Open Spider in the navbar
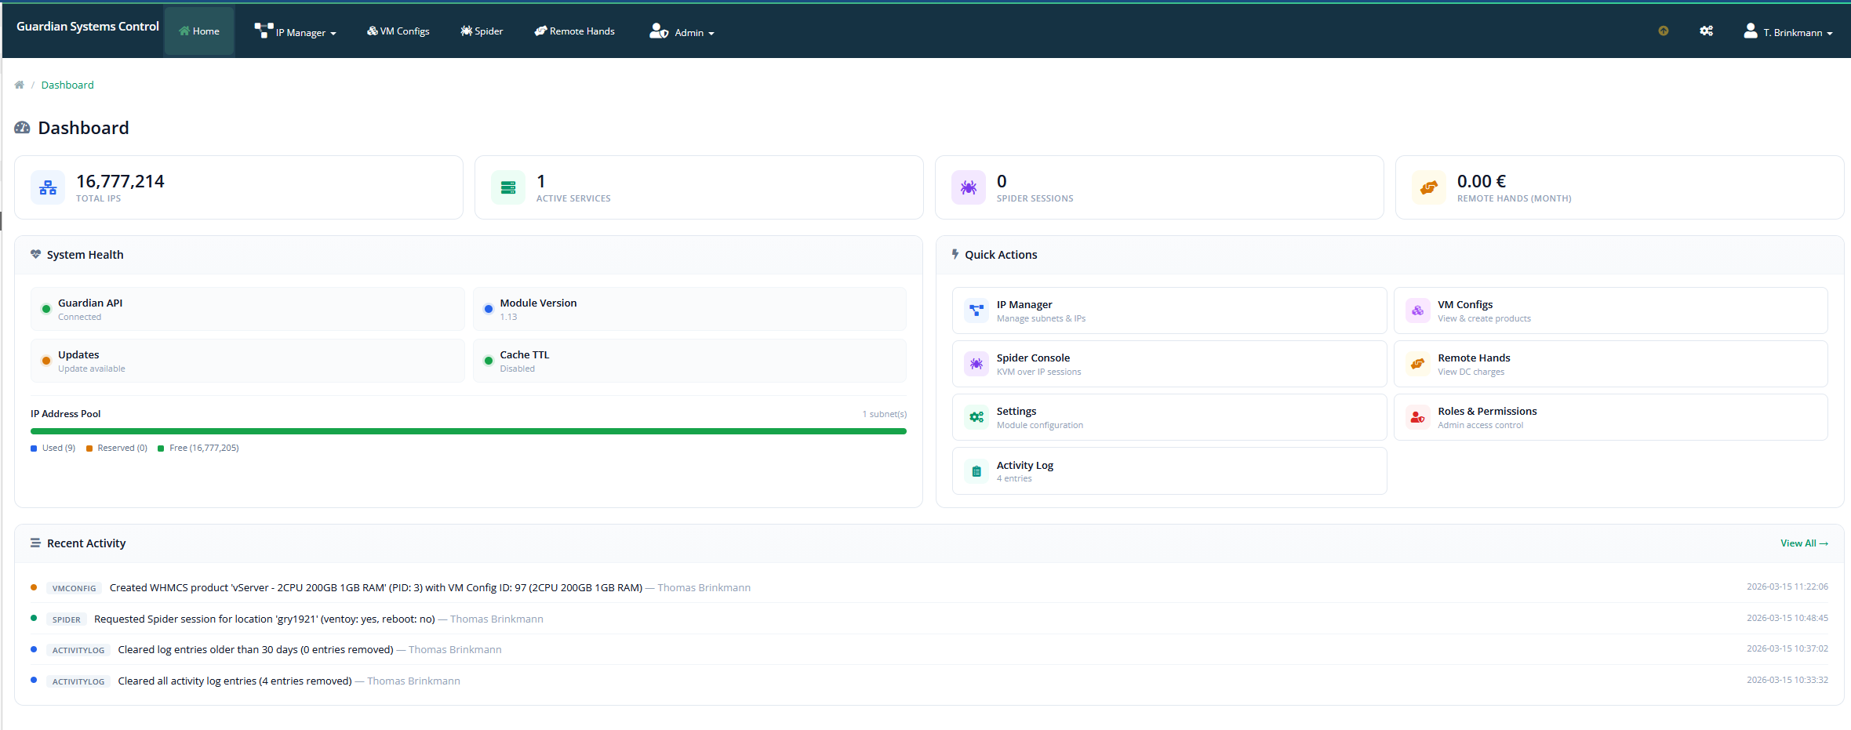The height and width of the screenshot is (730, 1851). click(482, 31)
